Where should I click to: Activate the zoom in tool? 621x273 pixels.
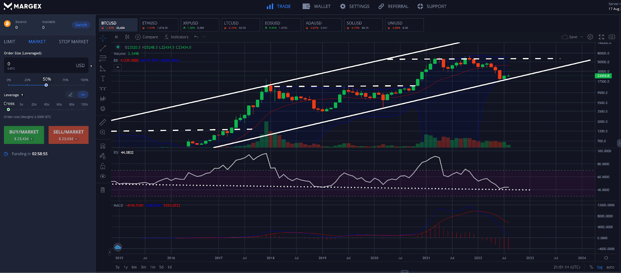(x=103, y=132)
